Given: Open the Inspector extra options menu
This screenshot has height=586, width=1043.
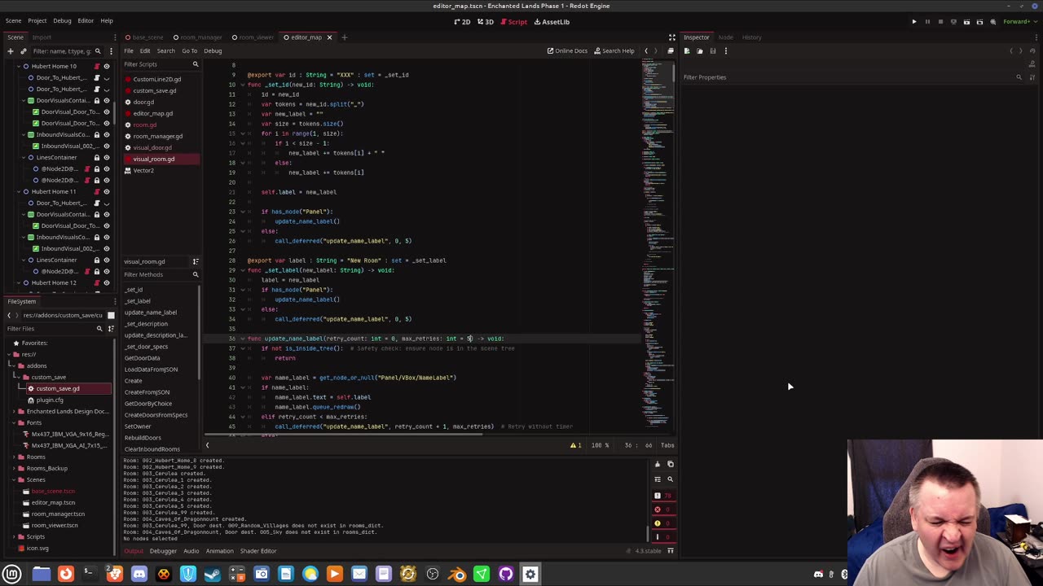Looking at the screenshot, I should click(x=726, y=51).
